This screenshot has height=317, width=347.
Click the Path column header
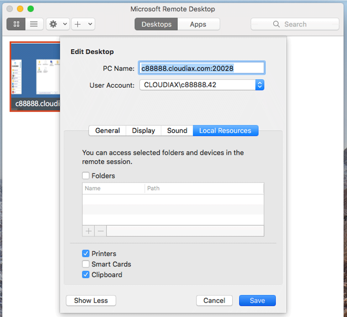coord(204,188)
